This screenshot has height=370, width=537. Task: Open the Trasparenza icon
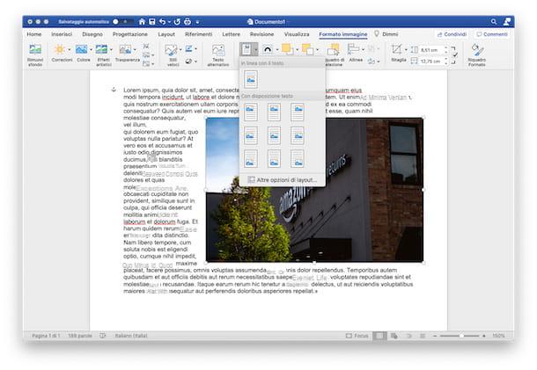coord(125,49)
